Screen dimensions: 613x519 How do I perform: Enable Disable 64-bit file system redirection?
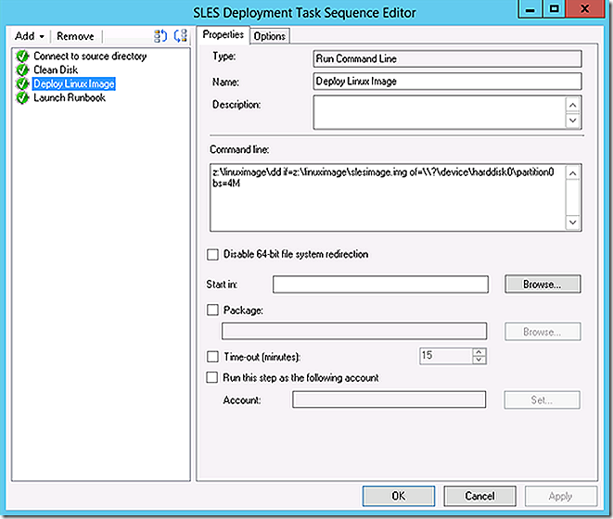(212, 255)
